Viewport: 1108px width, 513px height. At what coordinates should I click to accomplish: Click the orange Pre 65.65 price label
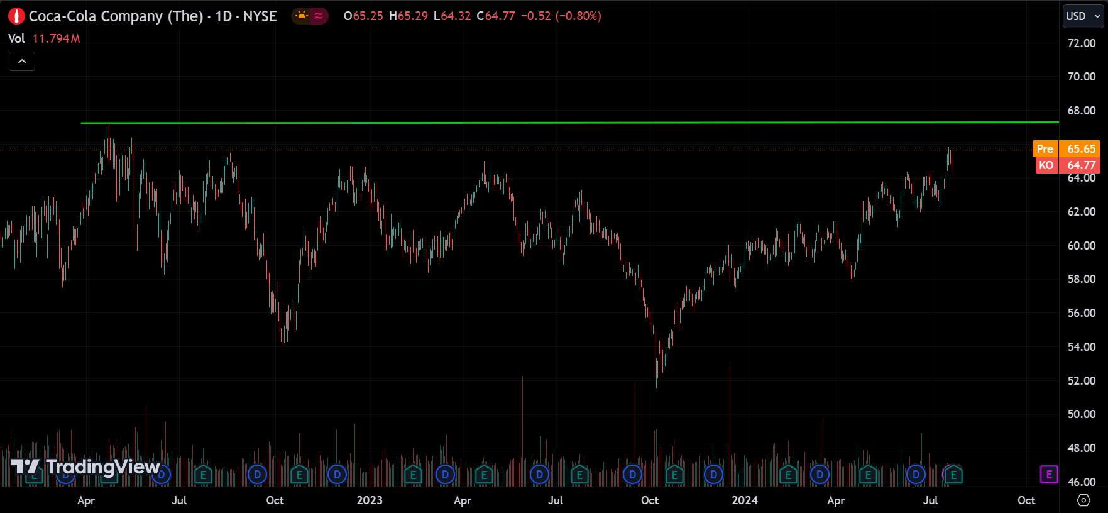[1067, 149]
